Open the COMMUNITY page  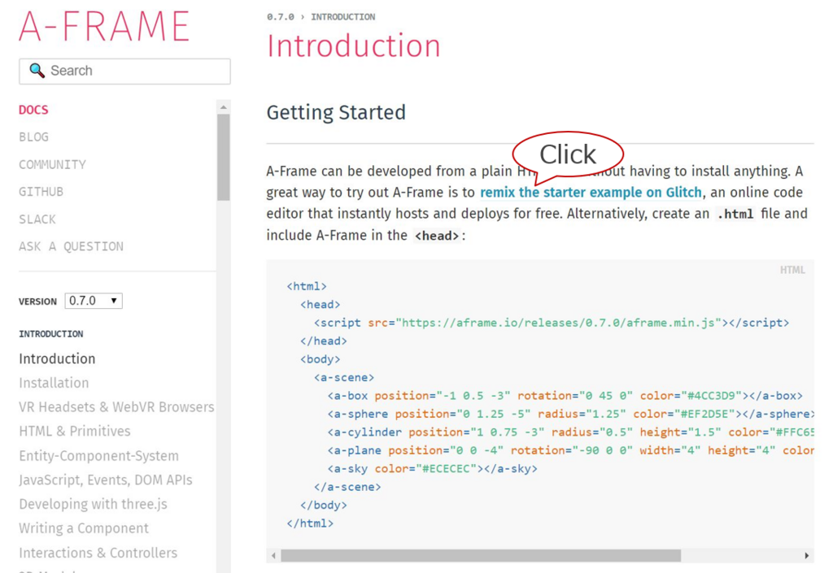[52, 164]
